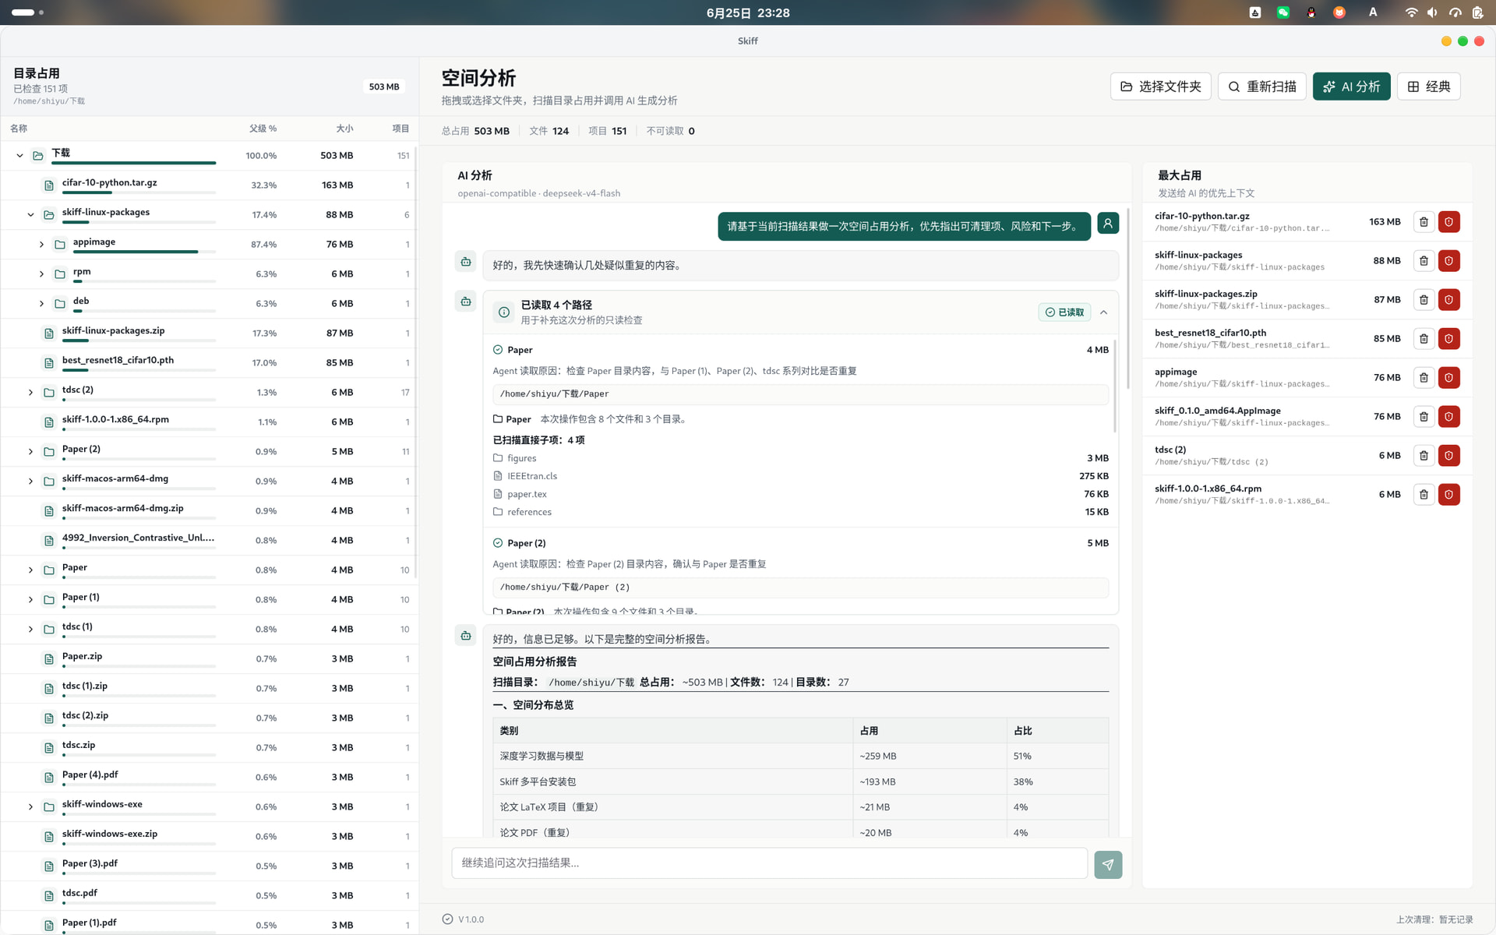This screenshot has width=1496, height=935.
Task: Click the directory tree scrollbar
Action: click(416, 362)
